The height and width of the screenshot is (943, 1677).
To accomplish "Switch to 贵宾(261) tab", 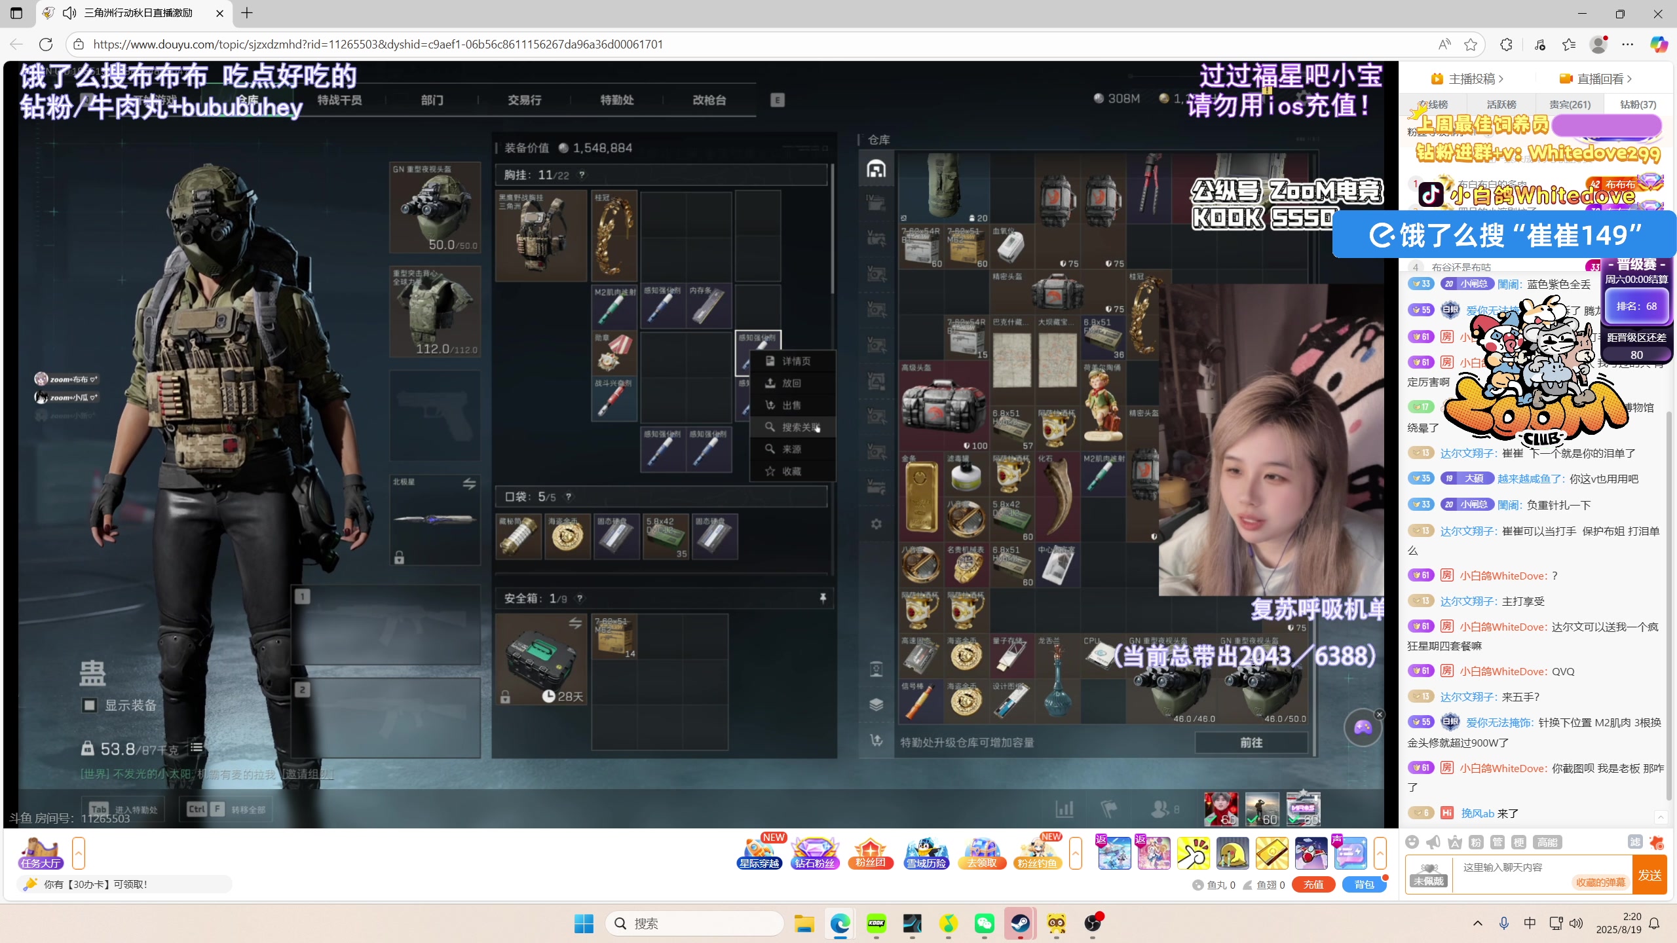I will tap(1570, 104).
